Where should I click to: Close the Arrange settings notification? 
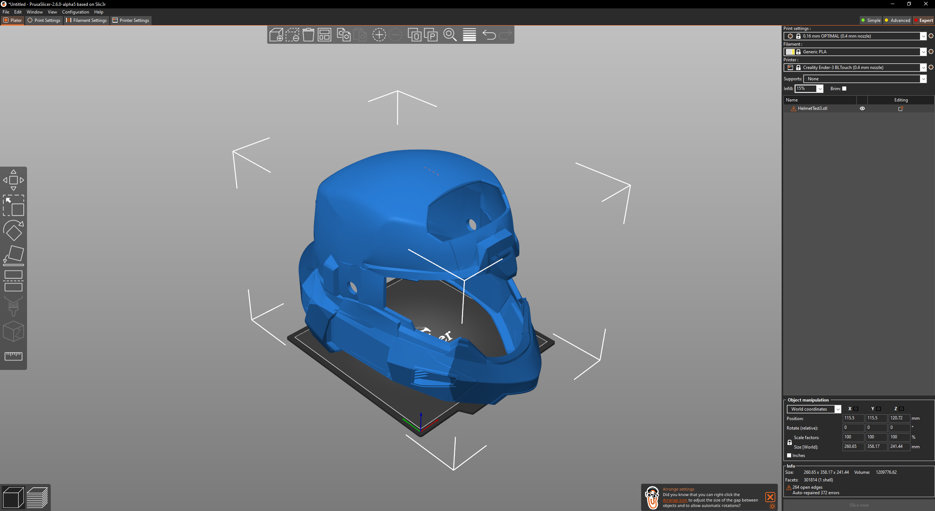[770, 497]
